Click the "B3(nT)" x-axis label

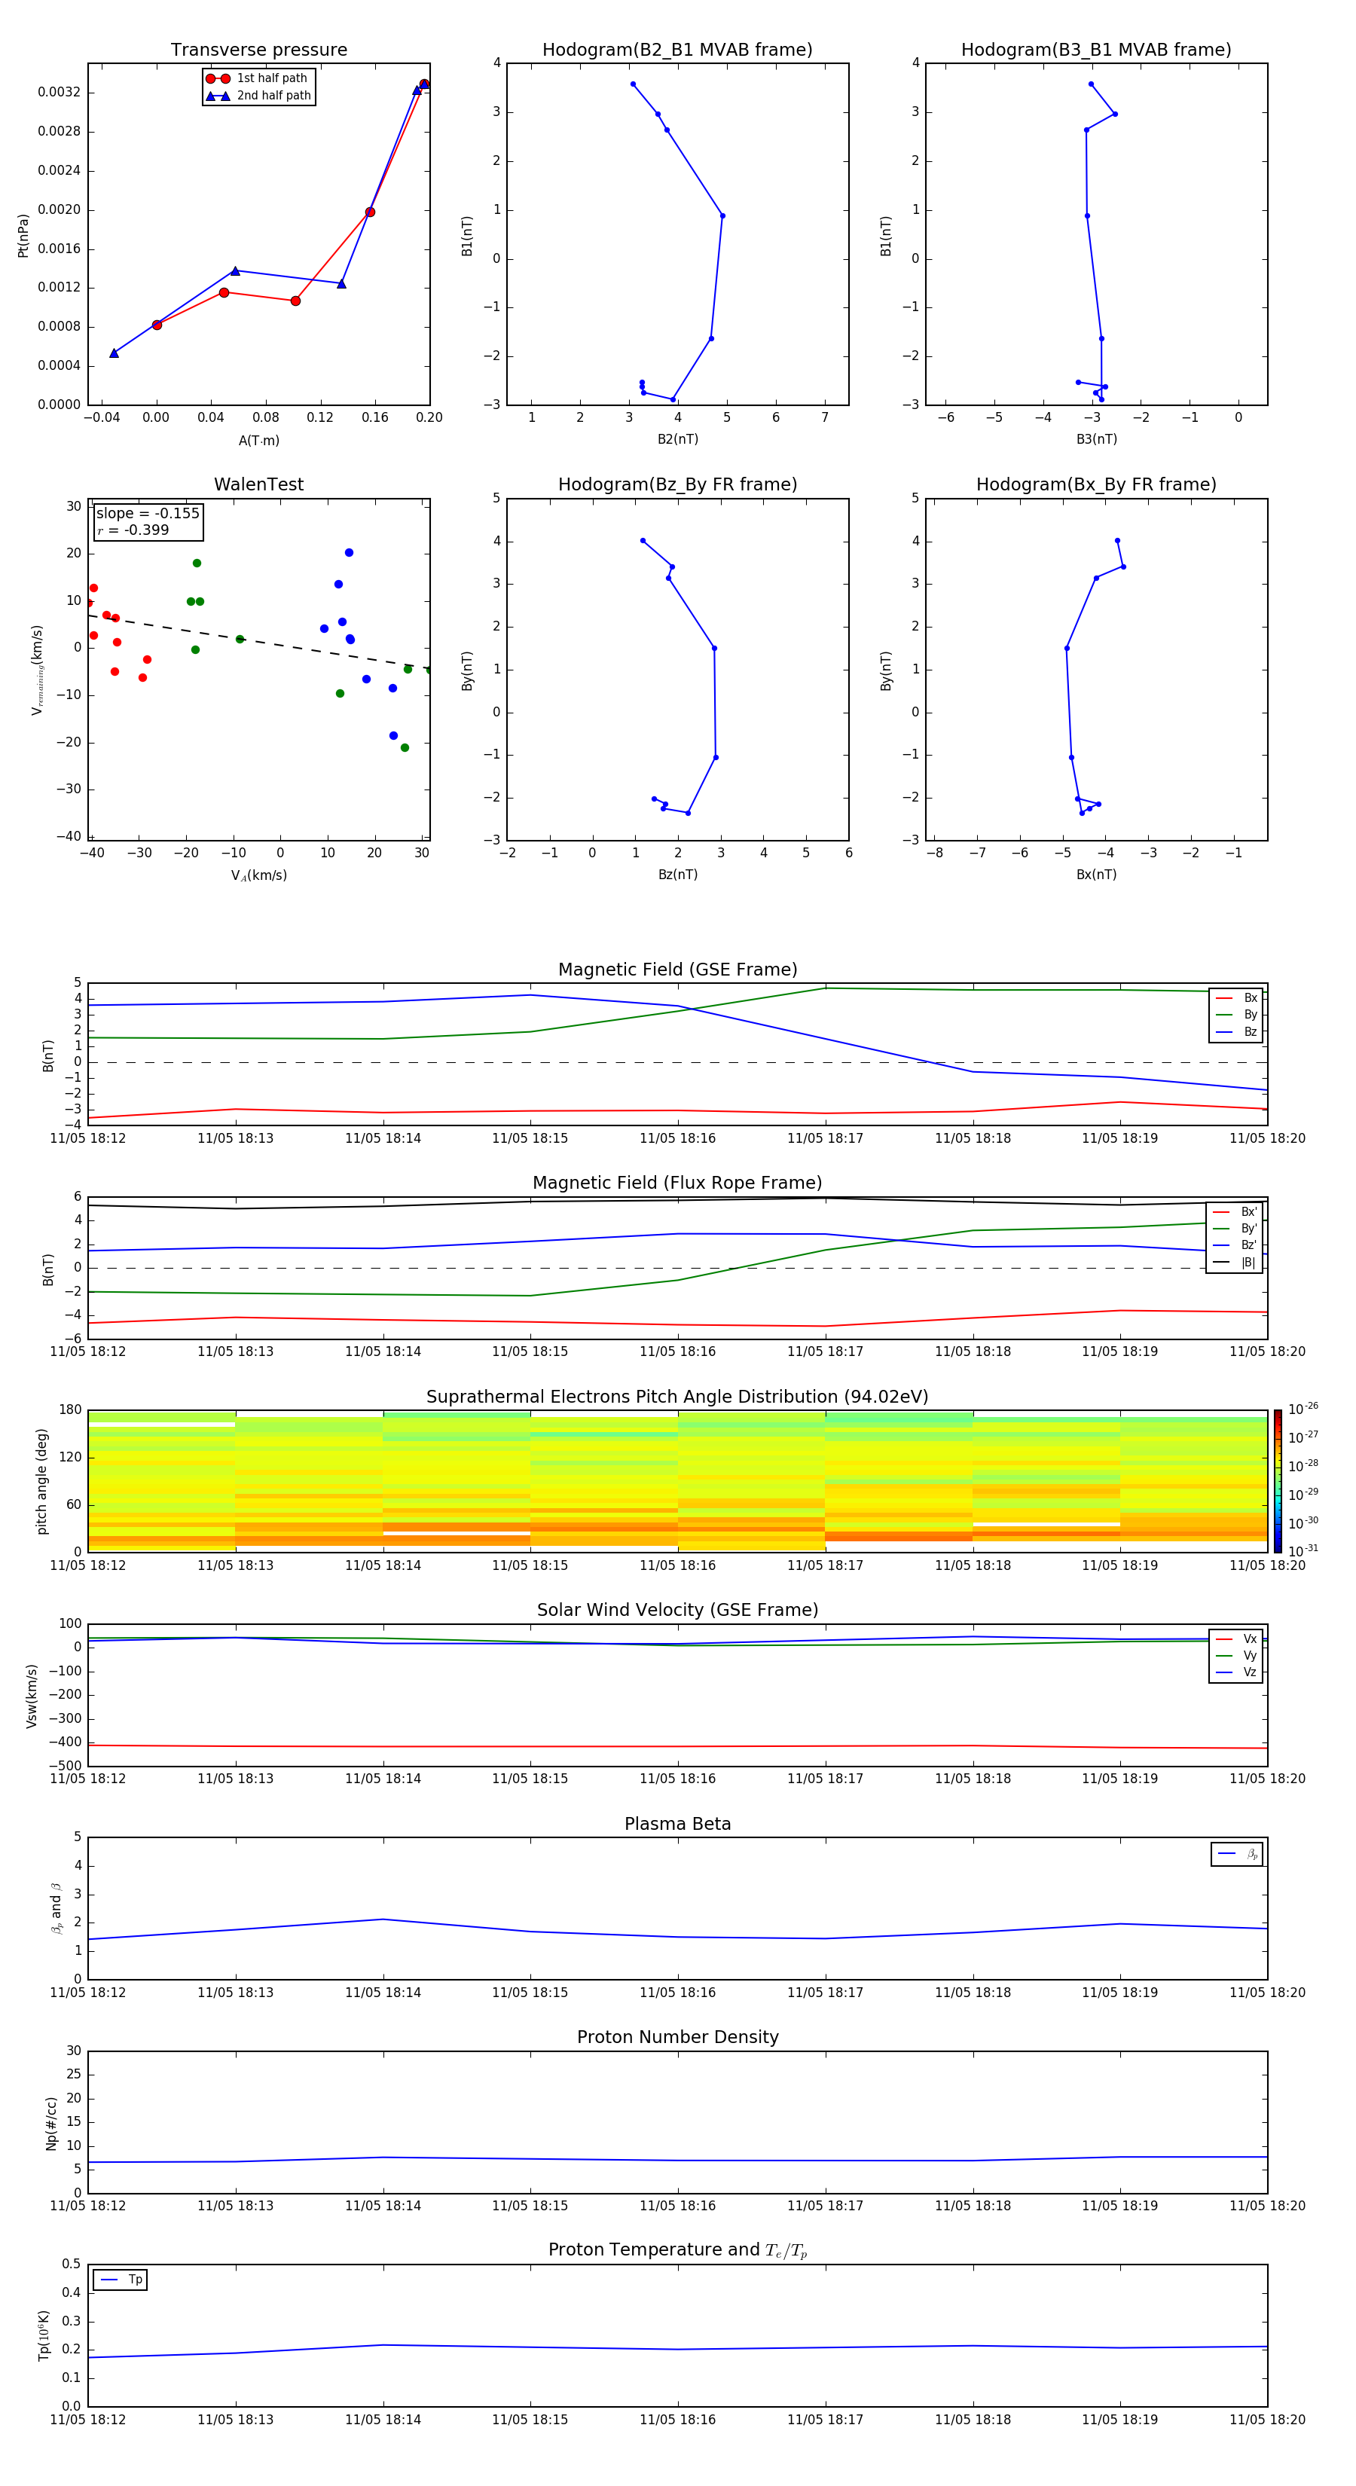point(1096,439)
